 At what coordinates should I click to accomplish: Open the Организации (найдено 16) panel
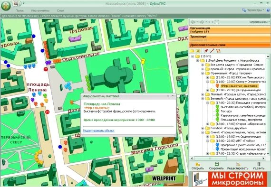[x=230, y=30]
